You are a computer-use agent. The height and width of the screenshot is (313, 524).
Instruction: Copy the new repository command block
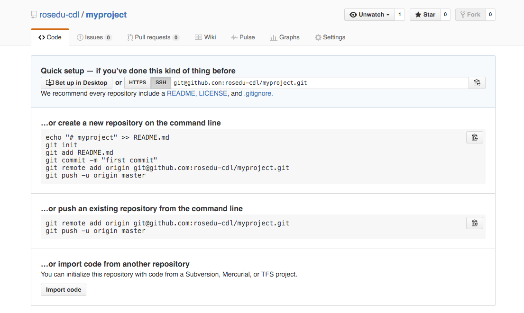click(x=475, y=137)
